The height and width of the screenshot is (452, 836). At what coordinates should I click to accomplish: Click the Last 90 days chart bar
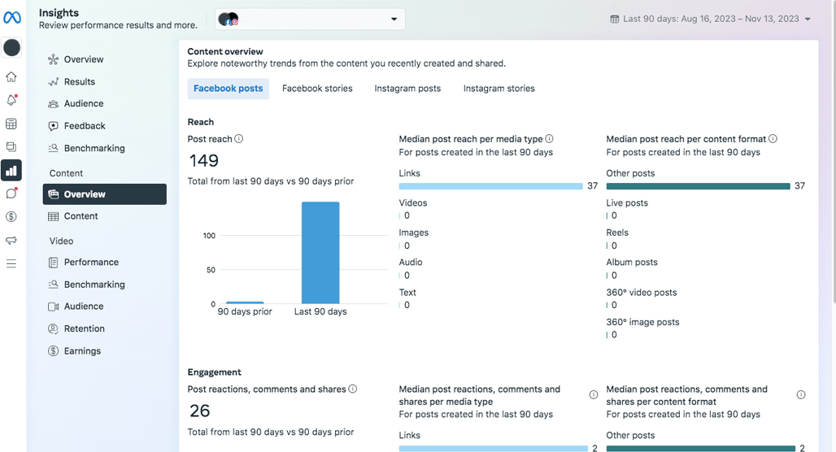(320, 253)
